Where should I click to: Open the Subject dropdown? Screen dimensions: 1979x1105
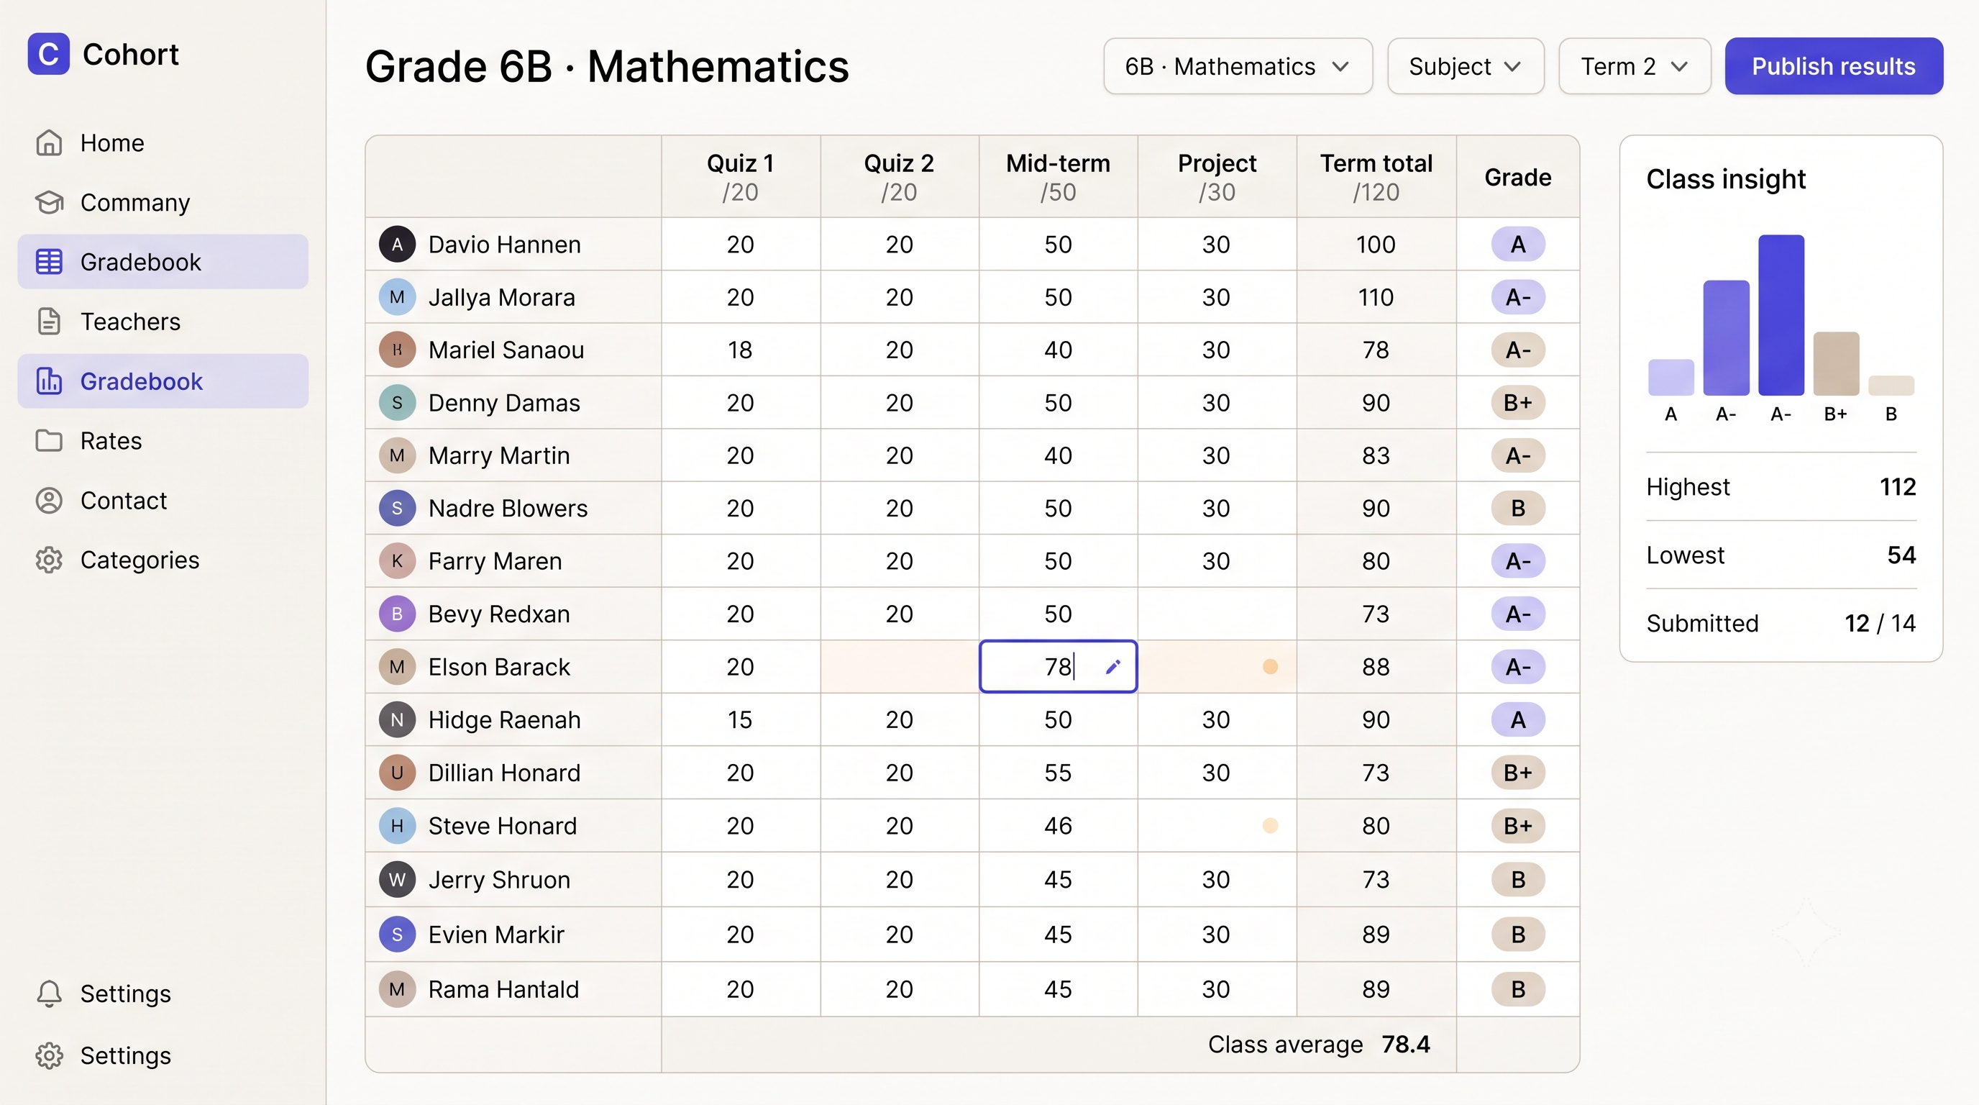point(1466,67)
